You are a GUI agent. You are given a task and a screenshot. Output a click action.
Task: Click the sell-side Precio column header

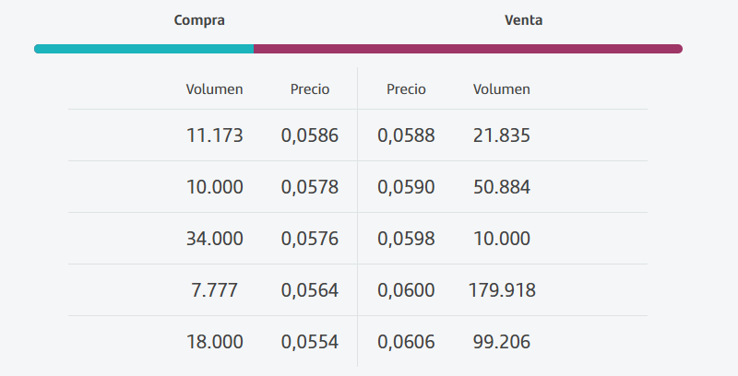406,89
